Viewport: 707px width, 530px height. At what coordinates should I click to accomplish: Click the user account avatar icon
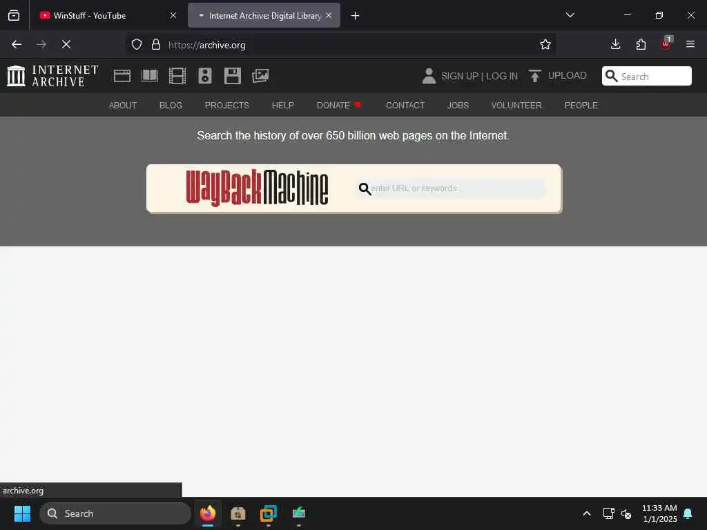pos(429,76)
